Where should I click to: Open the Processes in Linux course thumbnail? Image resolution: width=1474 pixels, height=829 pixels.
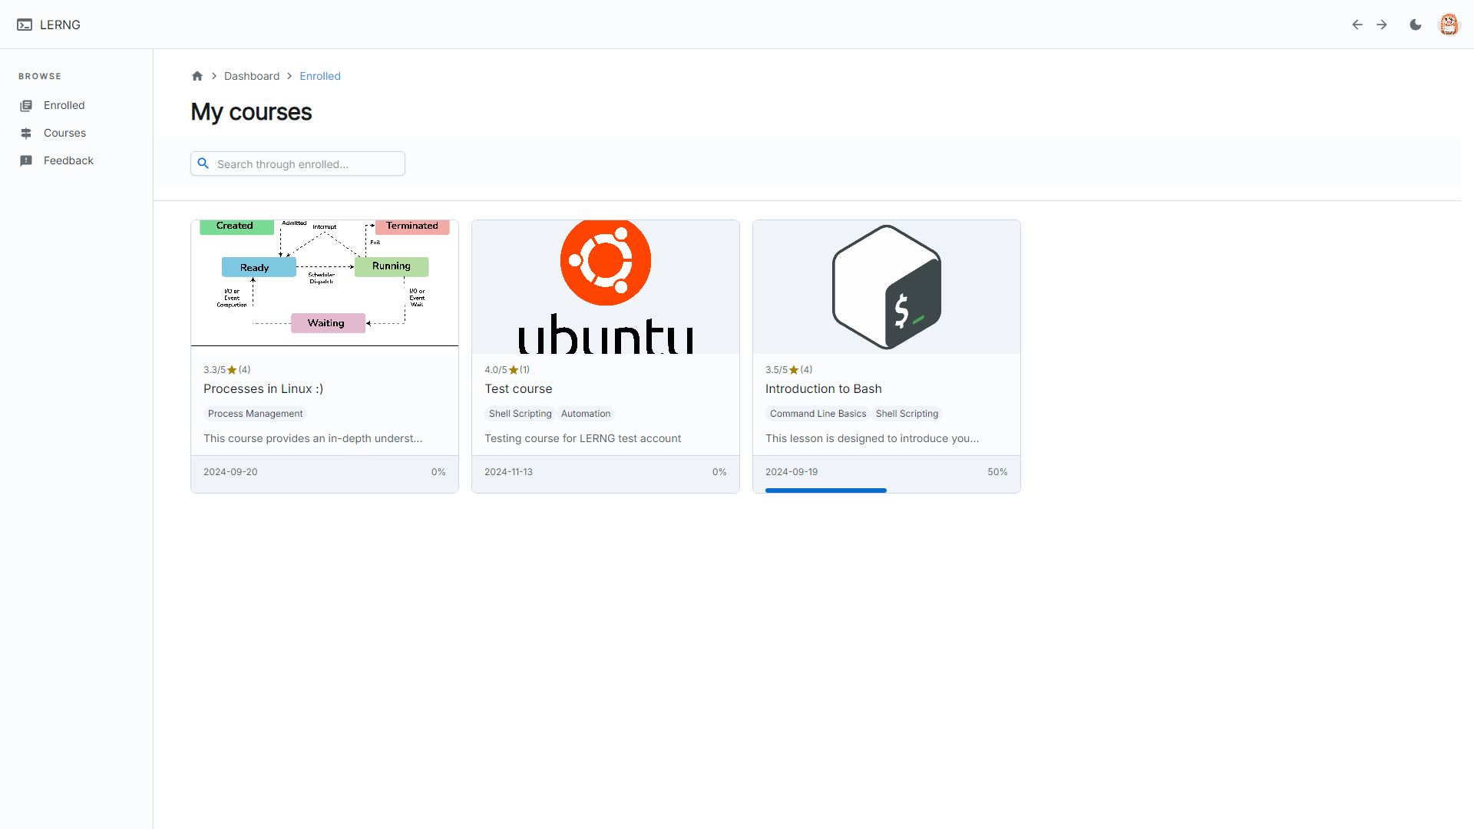[325, 283]
